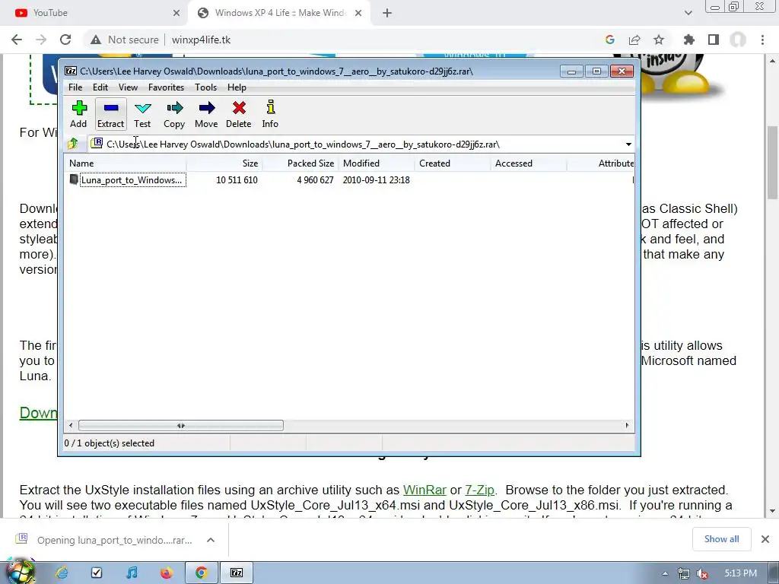Select the Luna_port_to_Windows... entry
The width and height of the screenshot is (779, 584).
click(x=132, y=180)
